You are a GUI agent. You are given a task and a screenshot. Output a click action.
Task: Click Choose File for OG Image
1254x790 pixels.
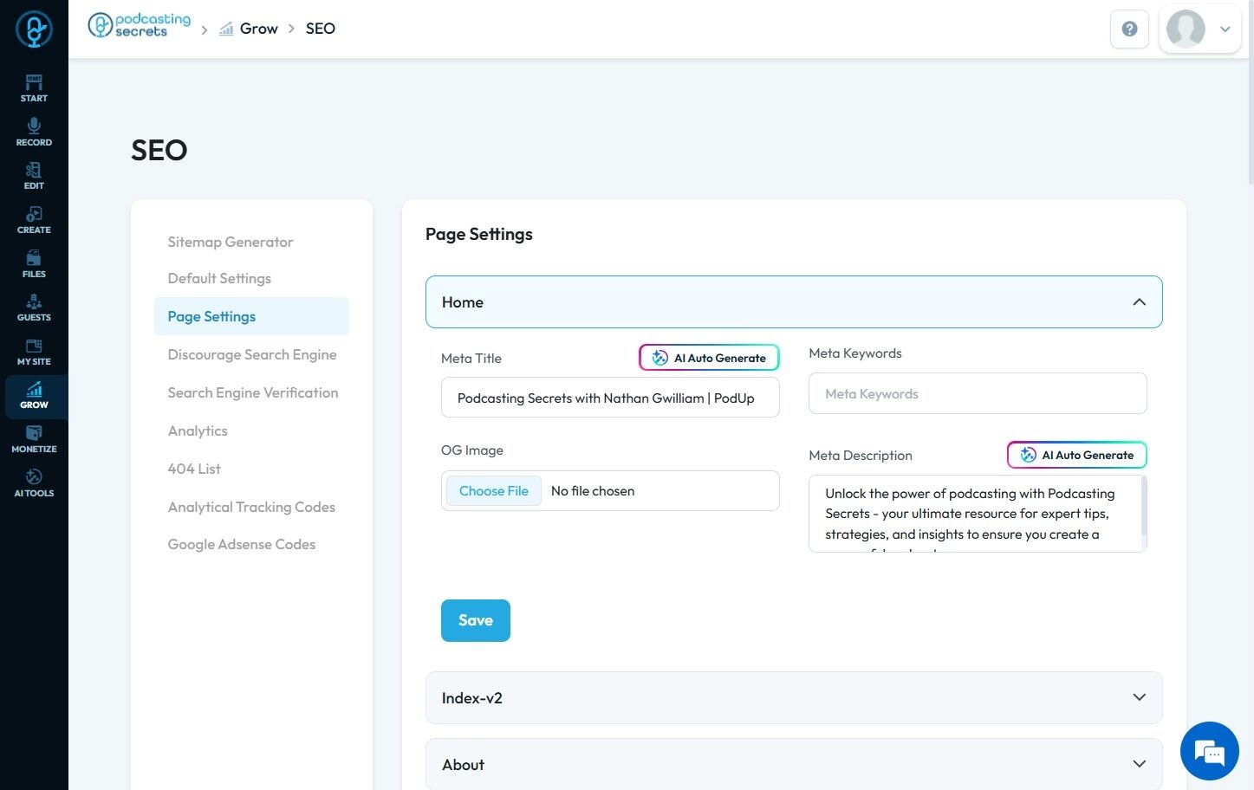tap(493, 491)
